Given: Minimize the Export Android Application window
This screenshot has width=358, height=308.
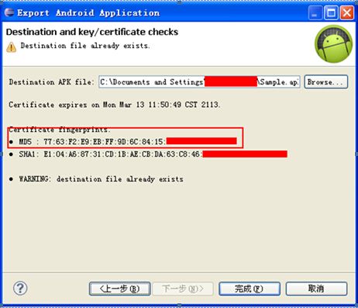Looking at the screenshot, I should point(315,12).
